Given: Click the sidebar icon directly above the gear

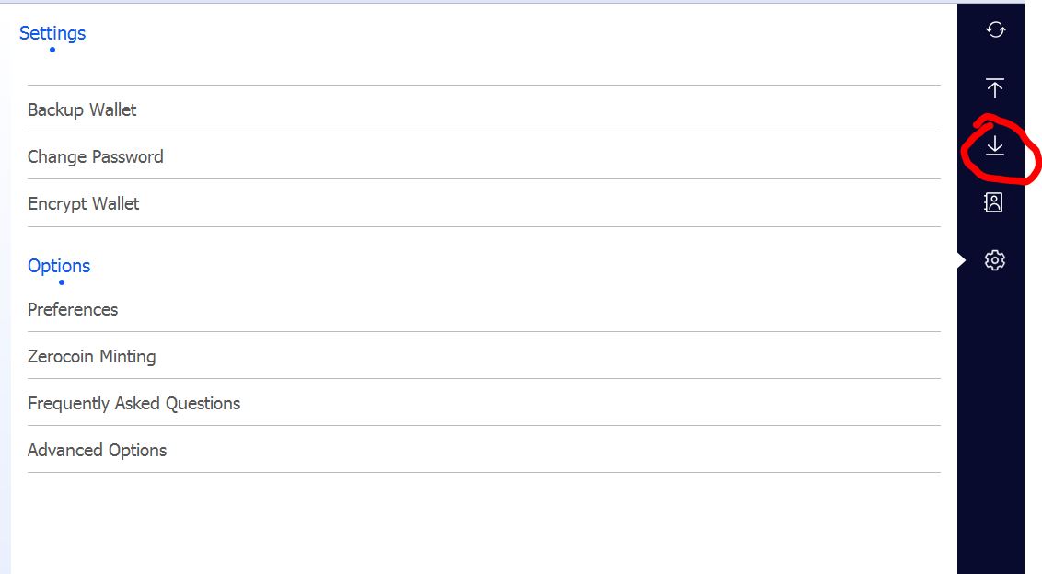Looking at the screenshot, I should [x=994, y=202].
